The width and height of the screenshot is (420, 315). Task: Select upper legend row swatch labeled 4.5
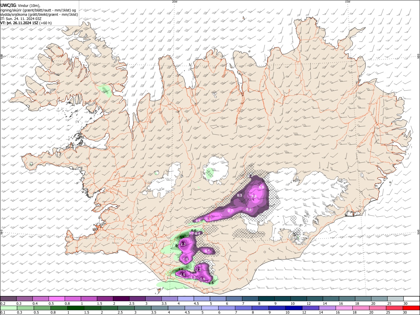pos(202,299)
